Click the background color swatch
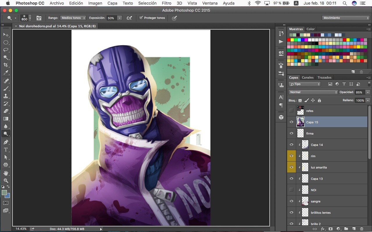The image size is (372, 232). coord(8,196)
